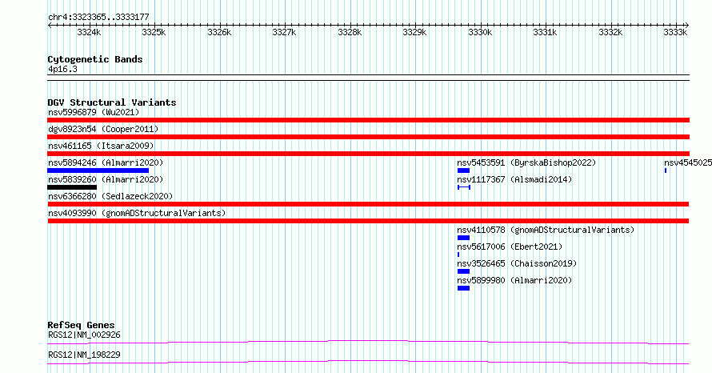The height and width of the screenshot is (373, 712).
Task: Open variant nsv5453591 (ByrskaBishop2022) label
Action: (526, 162)
